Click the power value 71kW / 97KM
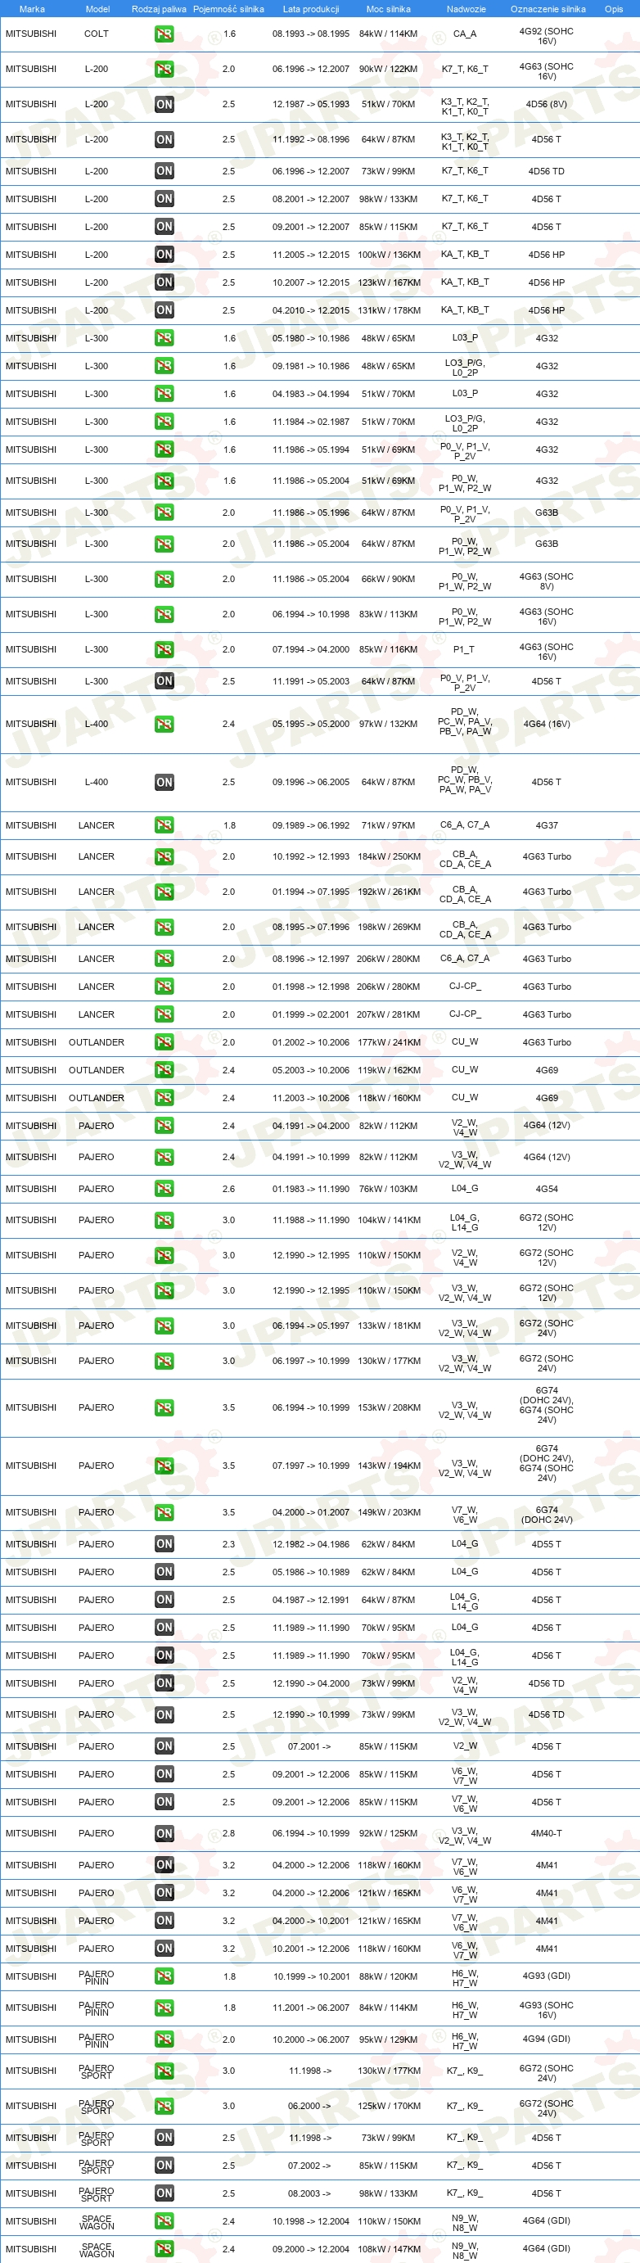 388,826
